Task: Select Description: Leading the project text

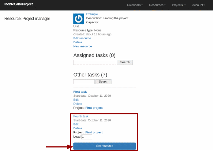Action: tap(107, 18)
